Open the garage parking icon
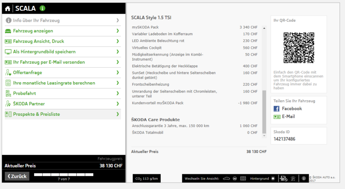The image size is (345, 189). [x=293, y=179]
